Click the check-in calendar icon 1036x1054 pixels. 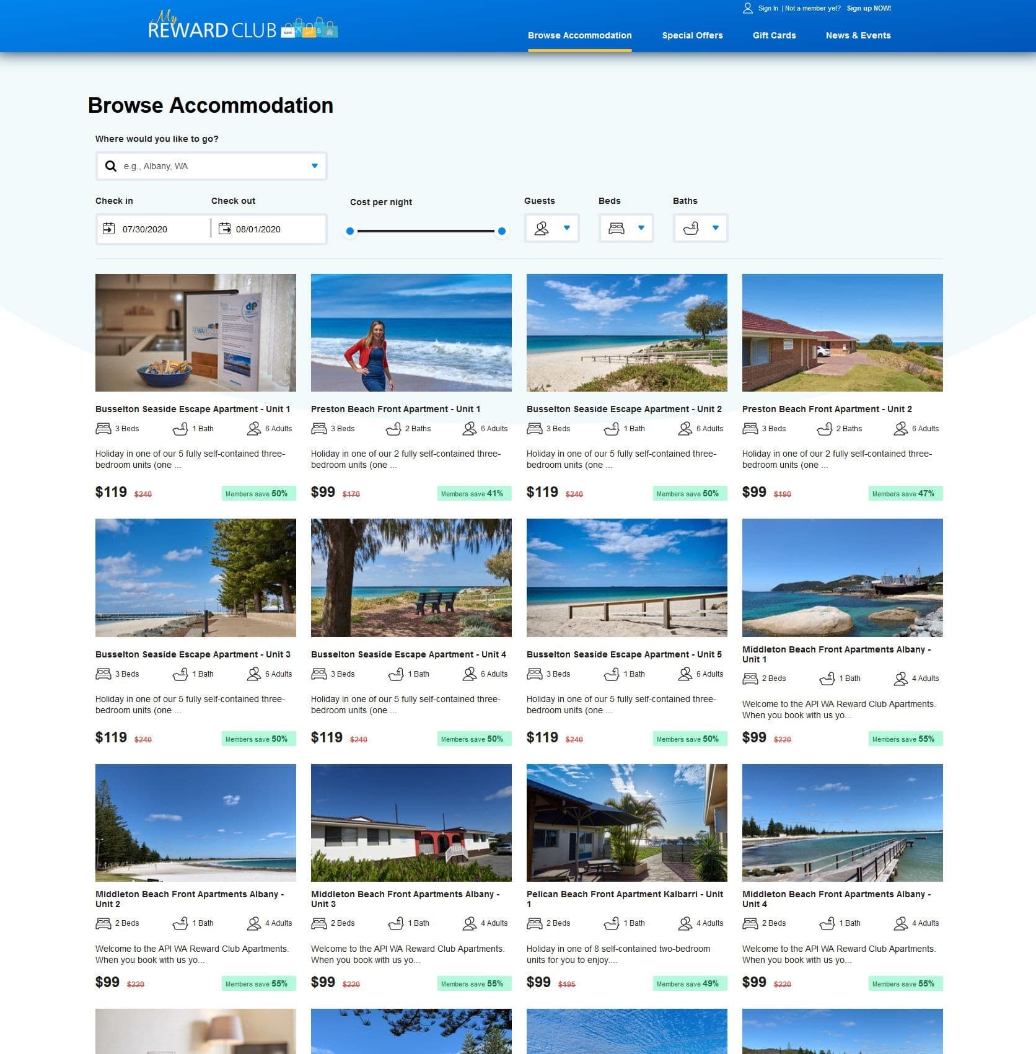108,229
